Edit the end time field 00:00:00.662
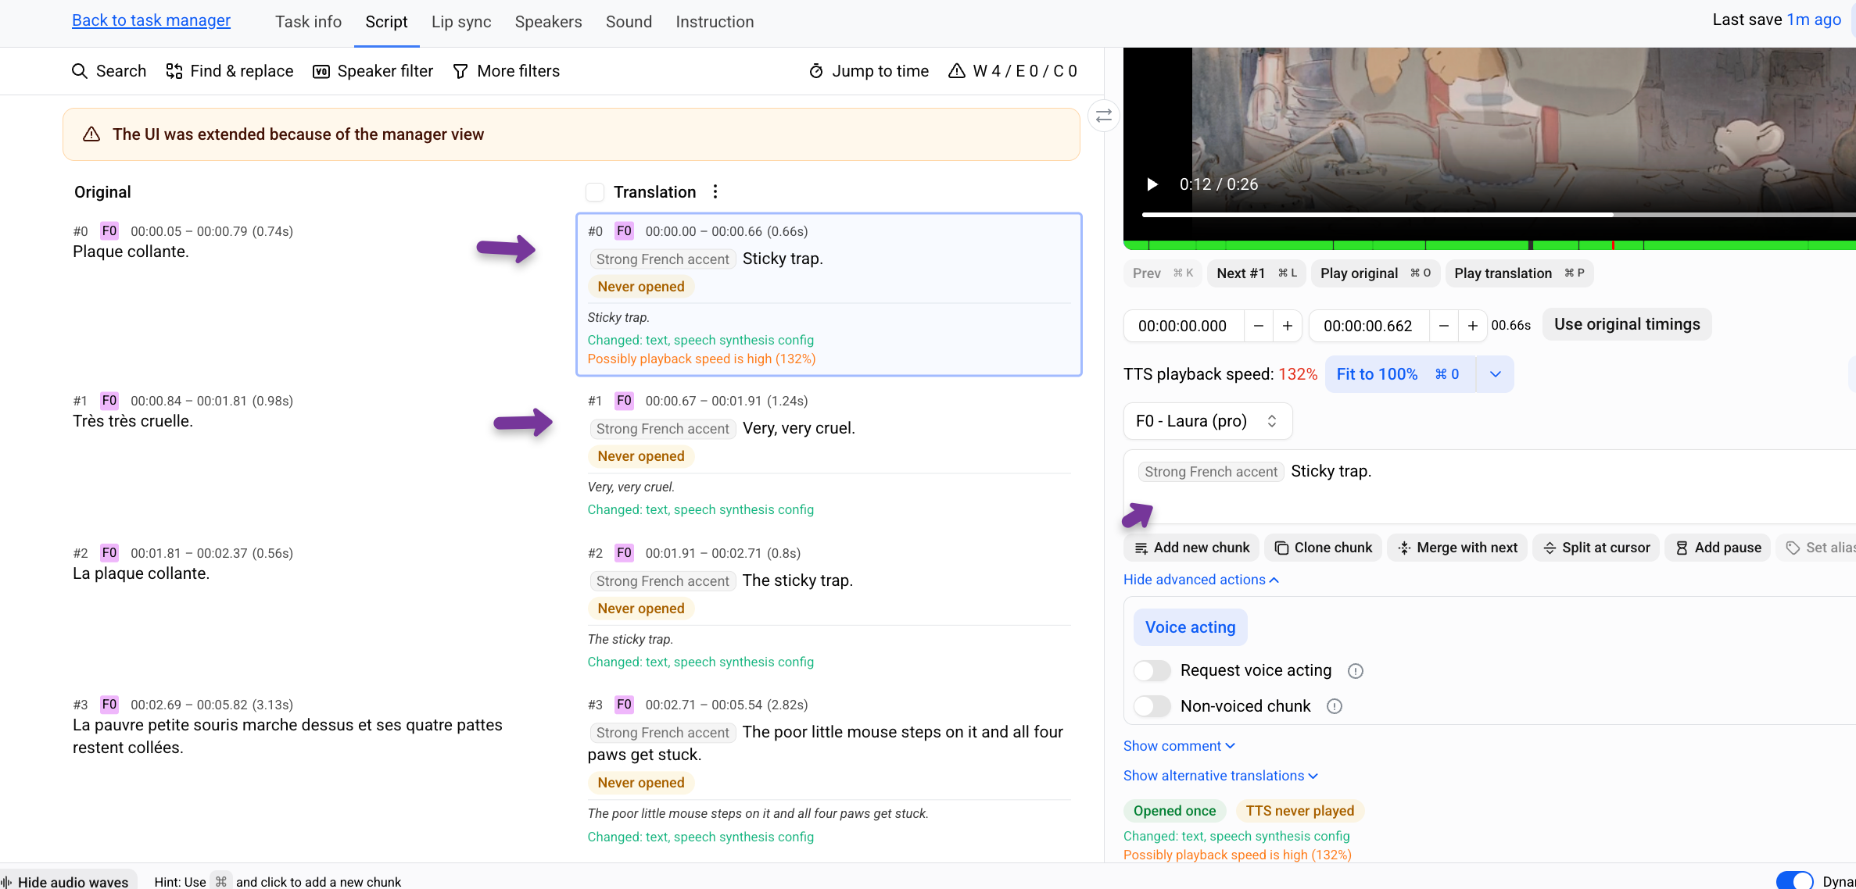Screen dimensions: 1856x889 [1368, 326]
